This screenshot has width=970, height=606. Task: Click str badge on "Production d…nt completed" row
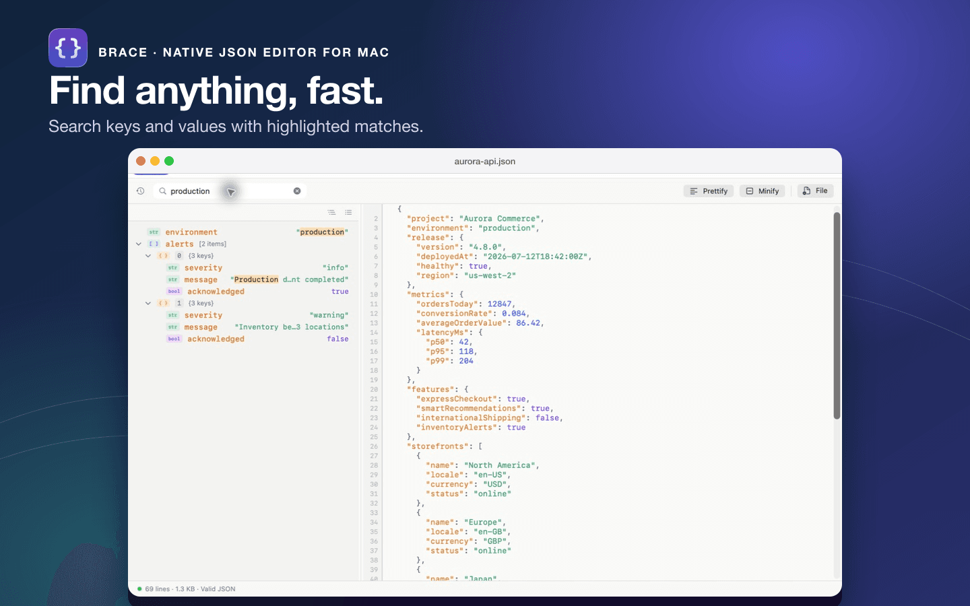coord(172,280)
